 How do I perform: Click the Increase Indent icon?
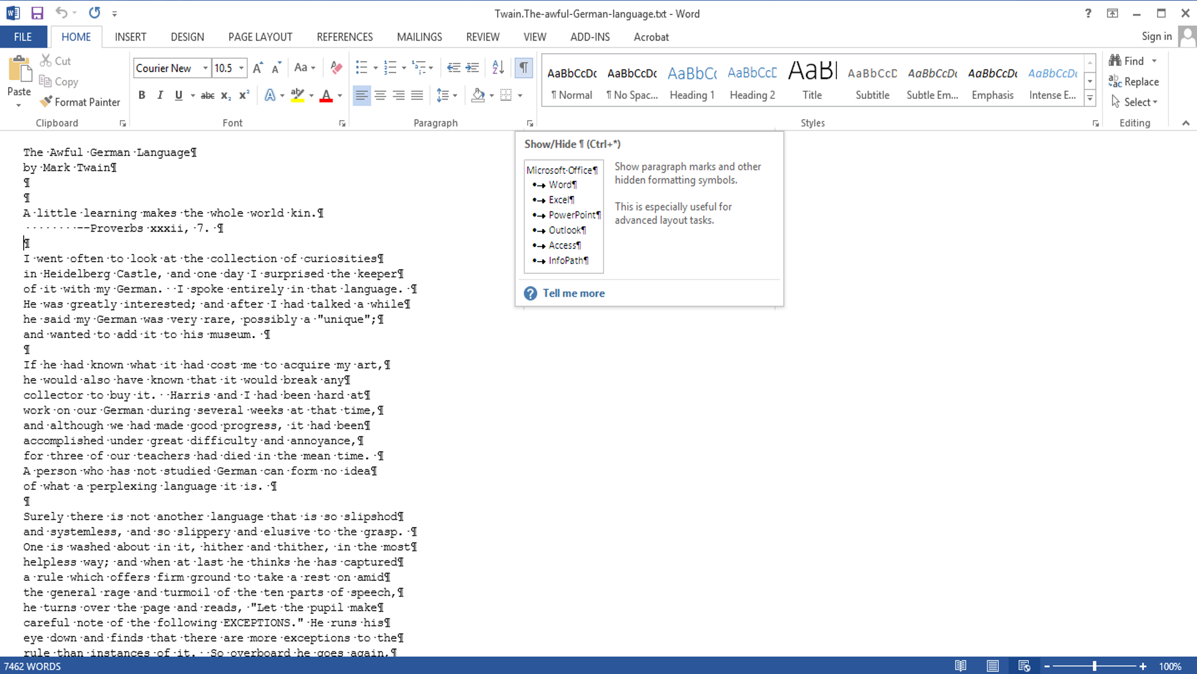(x=473, y=68)
